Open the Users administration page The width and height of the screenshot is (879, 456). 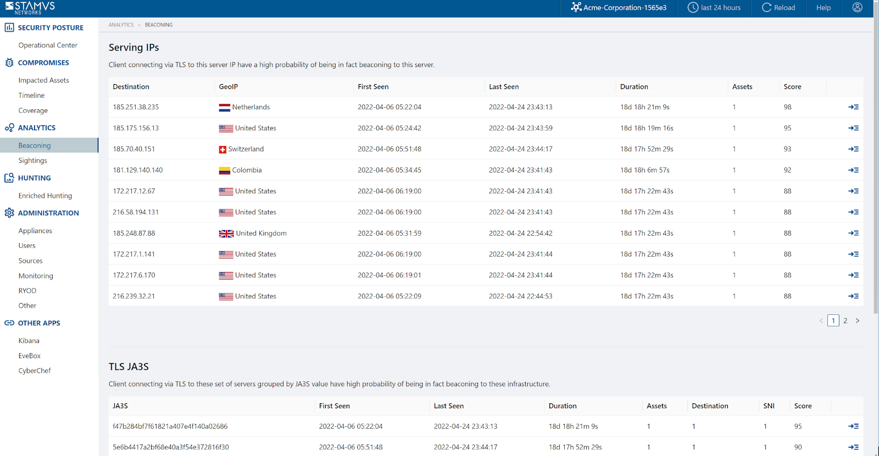pyautogui.click(x=27, y=246)
